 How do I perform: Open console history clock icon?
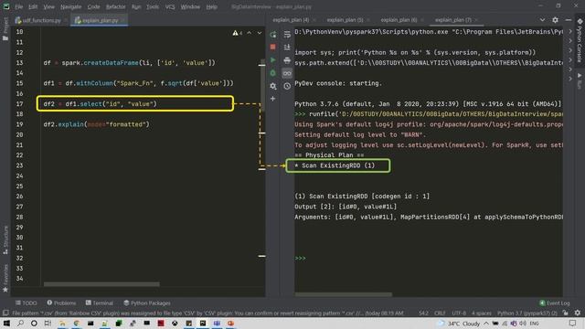[287, 86]
